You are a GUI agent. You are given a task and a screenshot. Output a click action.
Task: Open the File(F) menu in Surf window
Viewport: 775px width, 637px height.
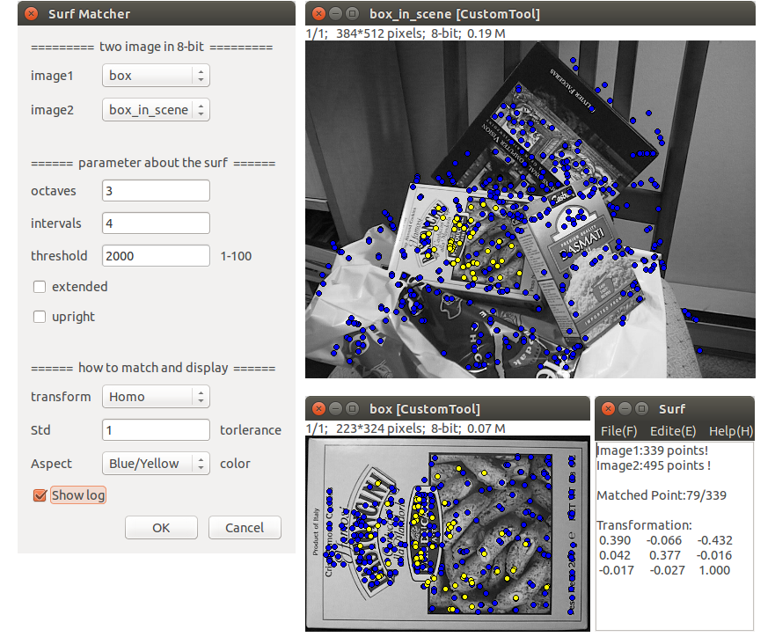coord(618,431)
